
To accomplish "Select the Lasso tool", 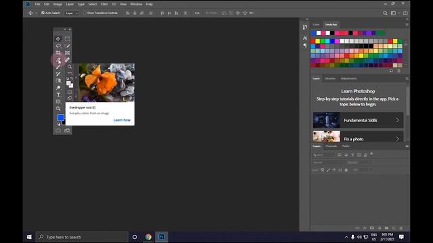I will tap(58, 46).
